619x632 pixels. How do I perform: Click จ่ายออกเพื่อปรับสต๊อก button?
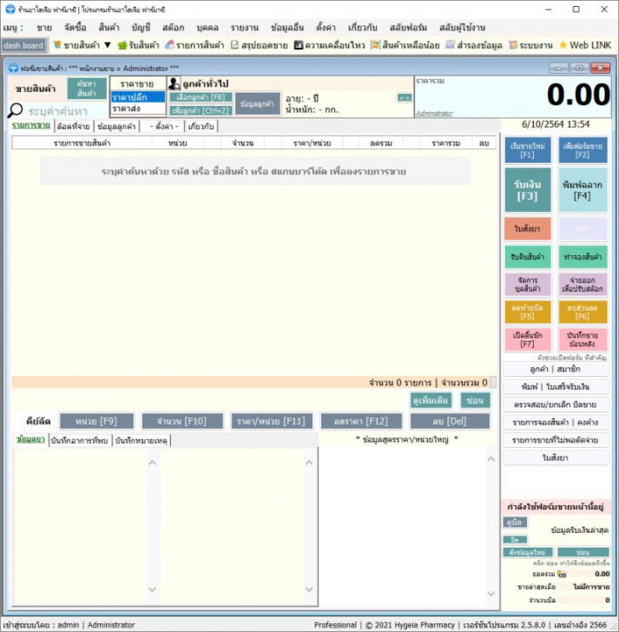pyautogui.click(x=583, y=284)
